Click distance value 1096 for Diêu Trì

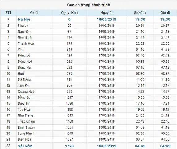pyautogui.click(x=69, y=103)
